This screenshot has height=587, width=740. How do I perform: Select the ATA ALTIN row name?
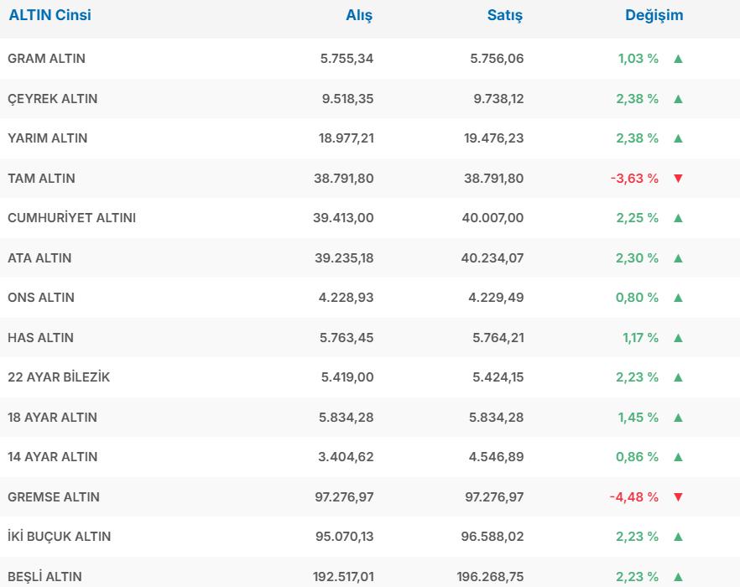coord(39,258)
